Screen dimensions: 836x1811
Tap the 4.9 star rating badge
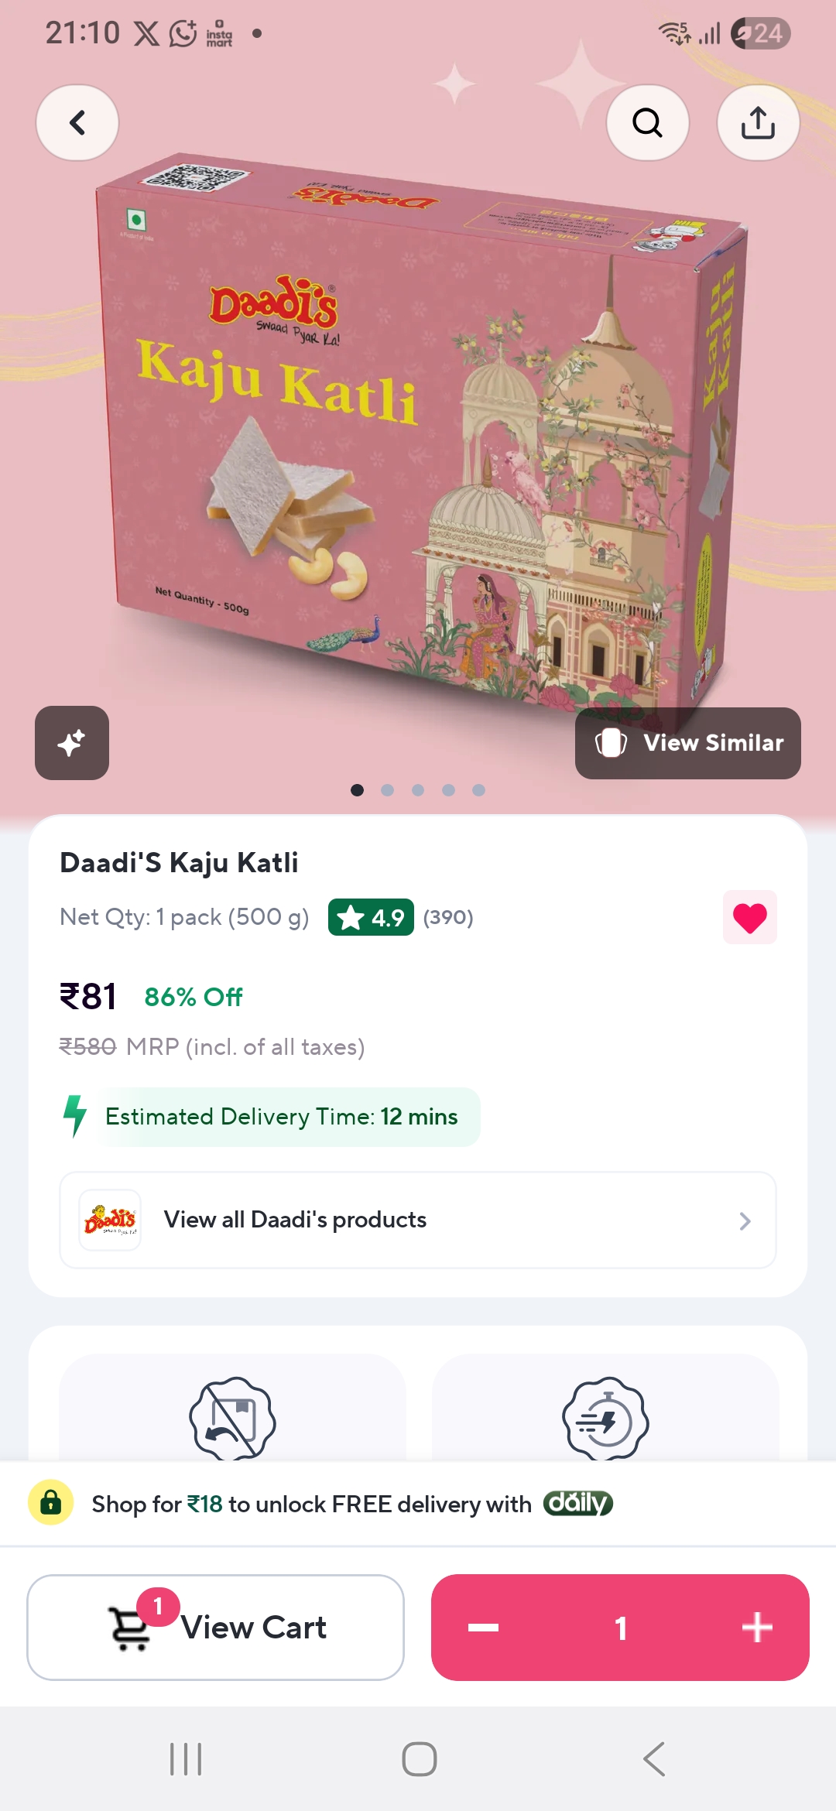(371, 917)
